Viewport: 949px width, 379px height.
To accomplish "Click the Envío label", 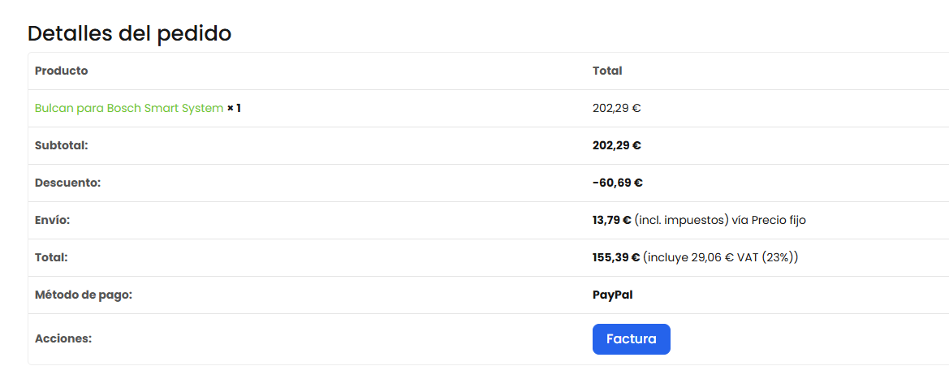I will coord(53,221).
